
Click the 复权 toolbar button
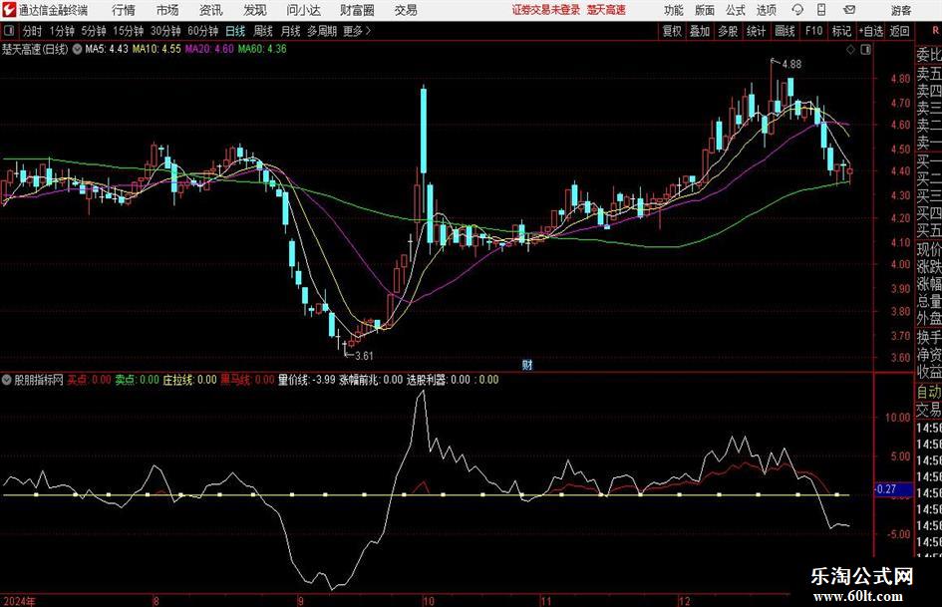pos(672,31)
